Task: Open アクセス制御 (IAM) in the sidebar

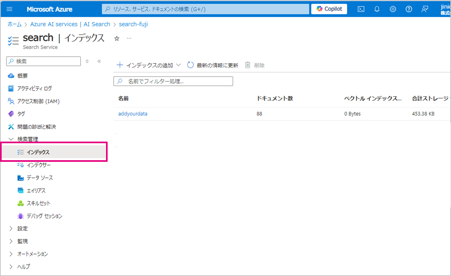Action: click(x=34, y=101)
